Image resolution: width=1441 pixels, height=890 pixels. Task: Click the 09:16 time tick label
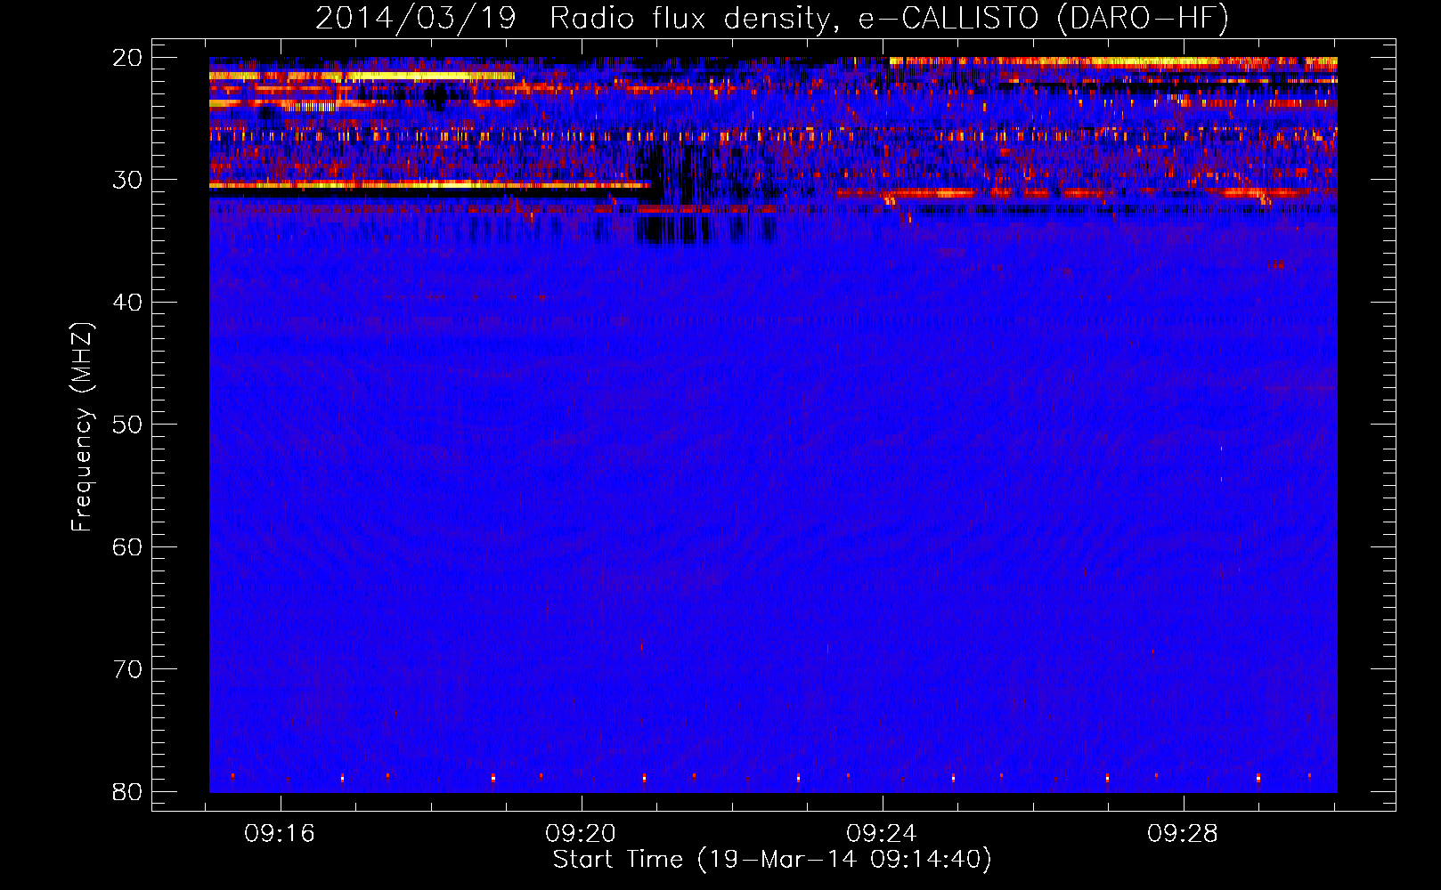(x=280, y=834)
